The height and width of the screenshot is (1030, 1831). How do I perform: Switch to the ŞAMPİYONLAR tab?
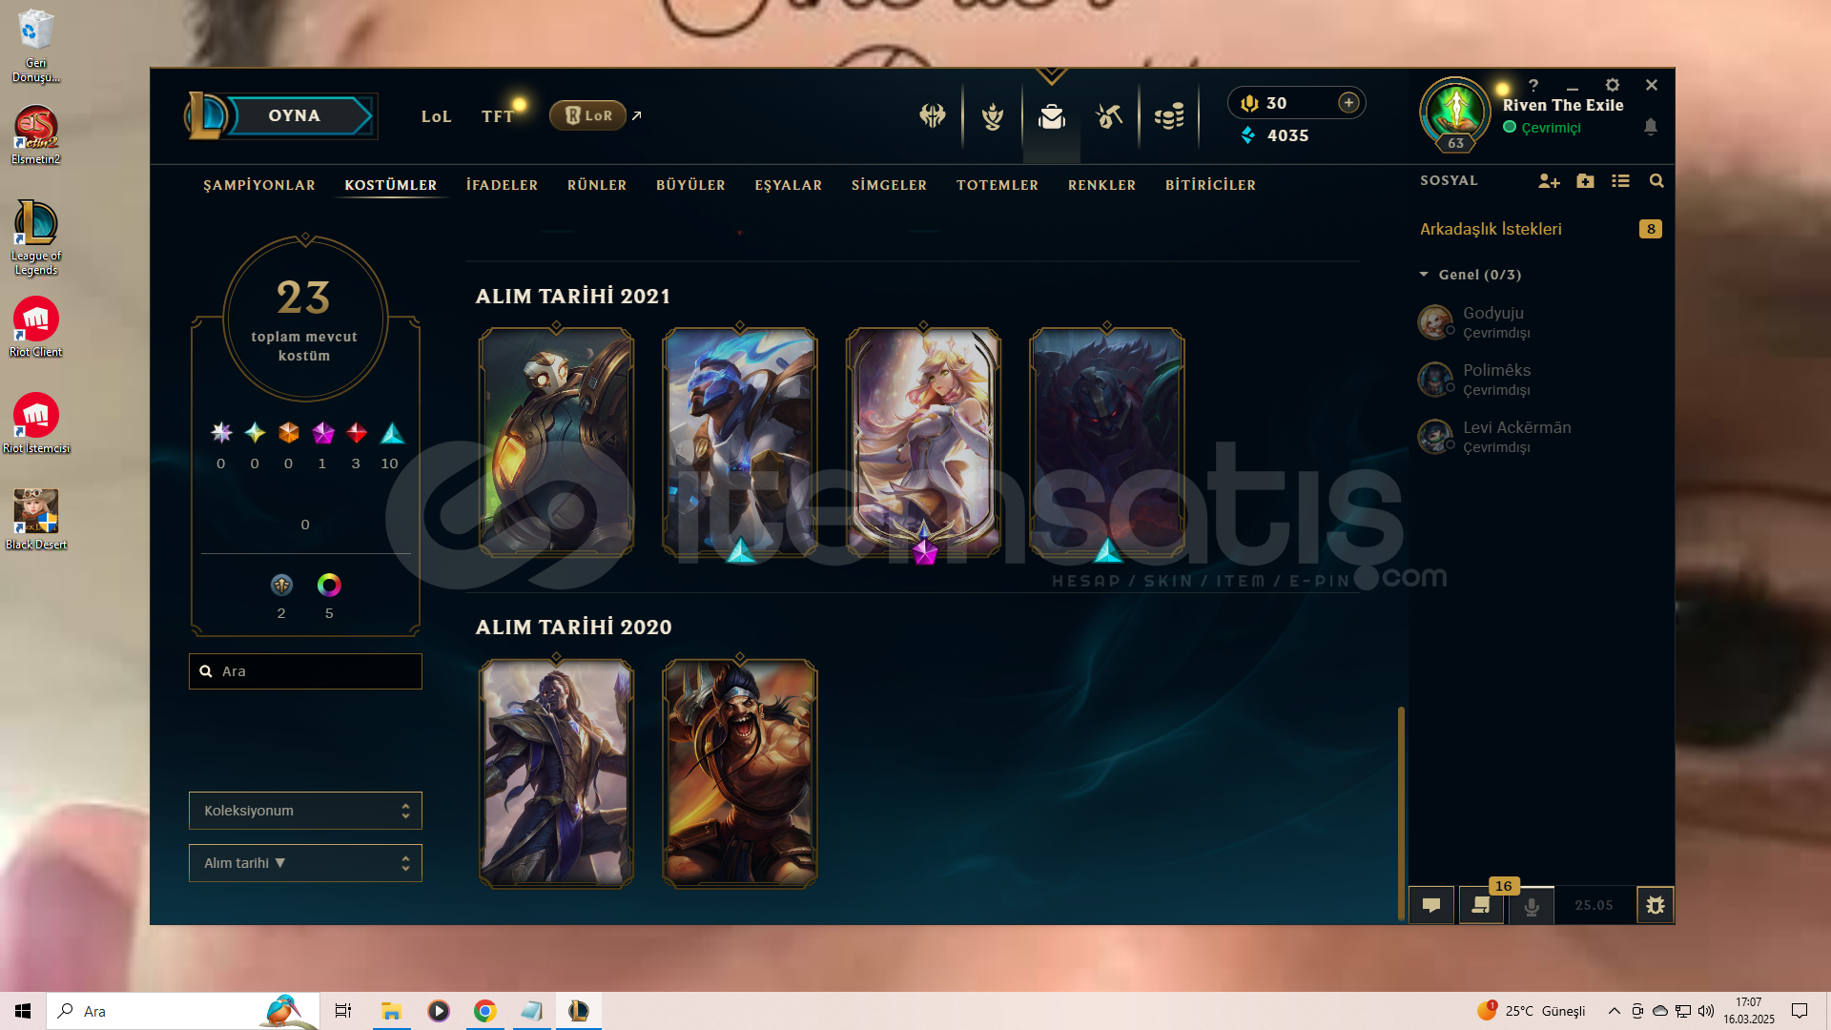click(x=259, y=185)
